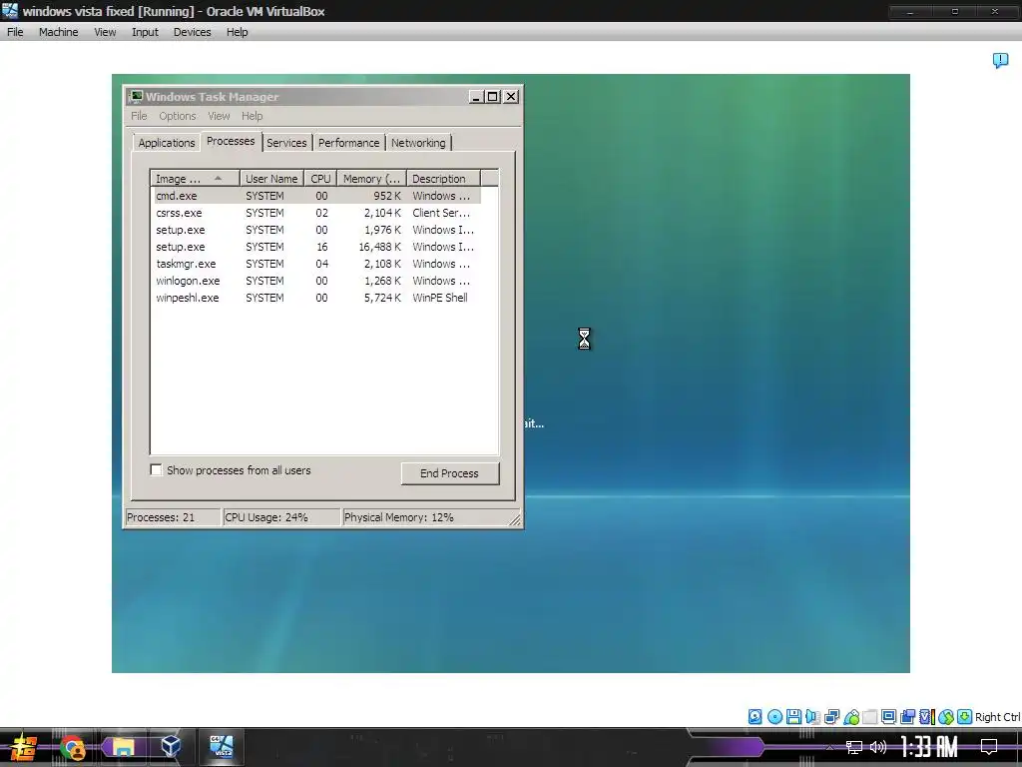The width and height of the screenshot is (1022, 767).
Task: Click the recording indicator with stacked blue screens
Action: pos(907,717)
